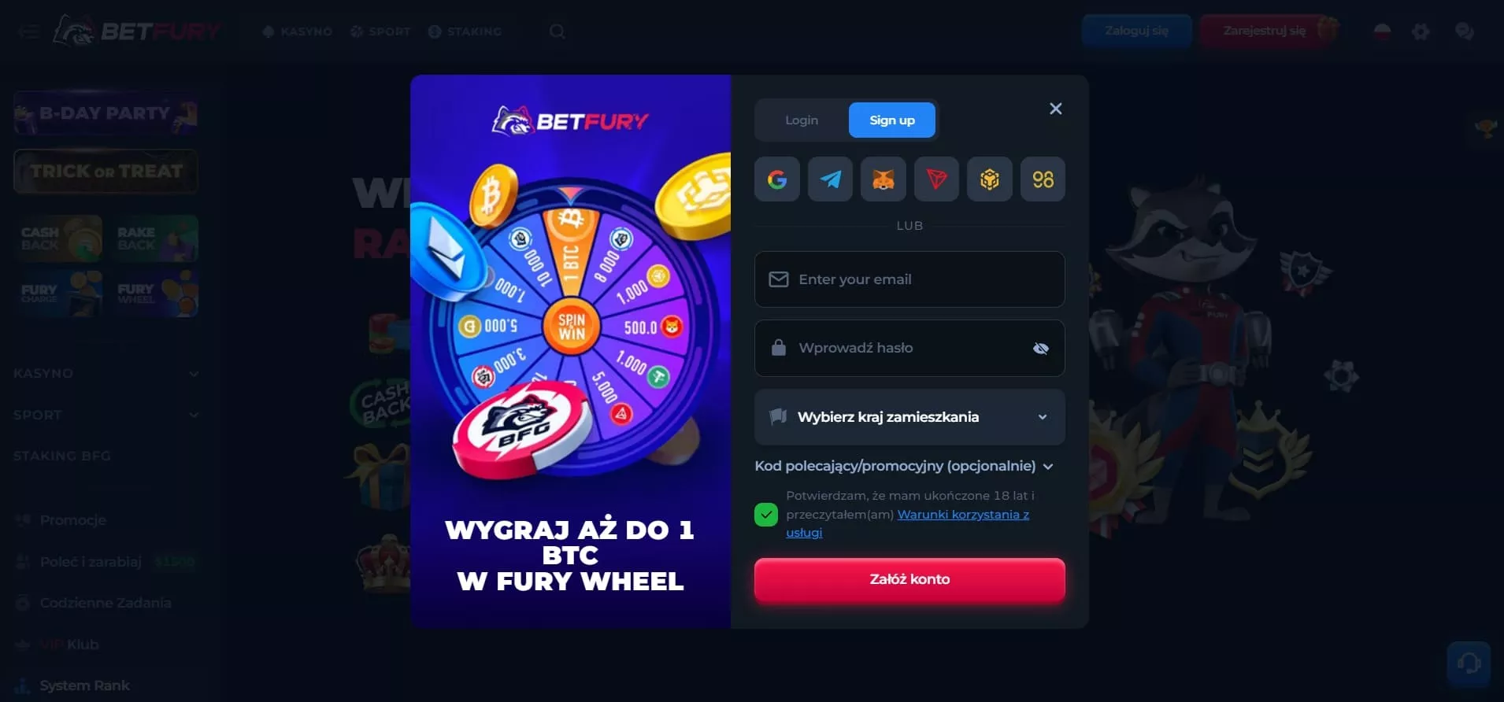Pick the BNB chain wallet icon
This screenshot has width=1504, height=702.
pos(990,179)
